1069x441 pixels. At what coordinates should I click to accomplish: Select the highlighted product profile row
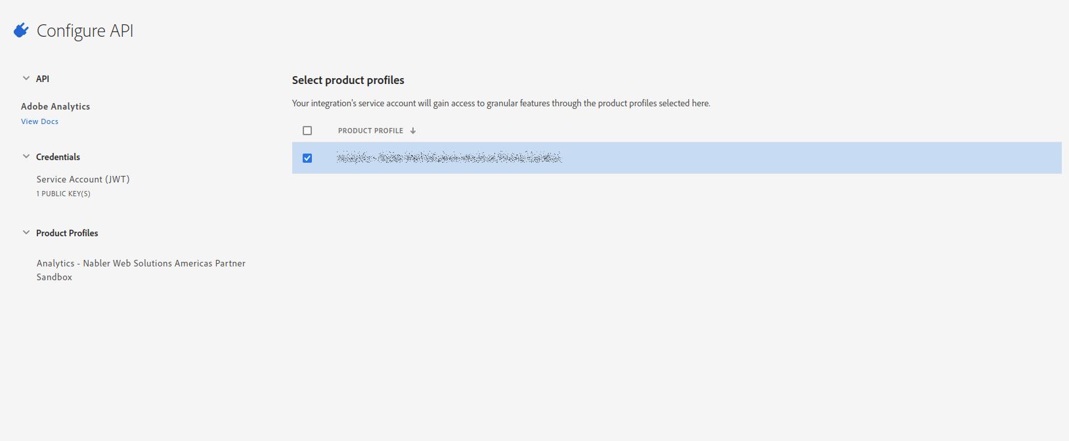591,158
